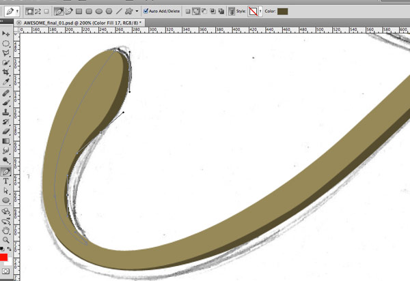Select the Type tool
This screenshot has height=281, width=410.
5,181
